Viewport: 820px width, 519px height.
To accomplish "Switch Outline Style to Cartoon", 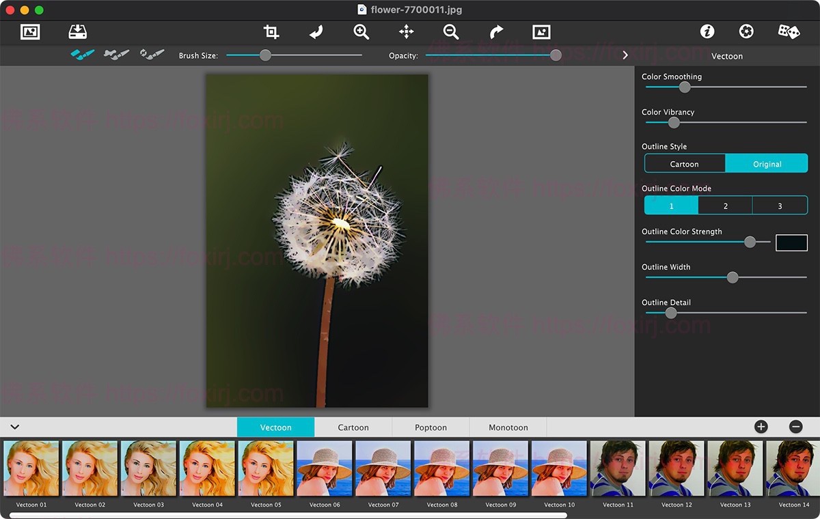I will pyautogui.click(x=685, y=163).
